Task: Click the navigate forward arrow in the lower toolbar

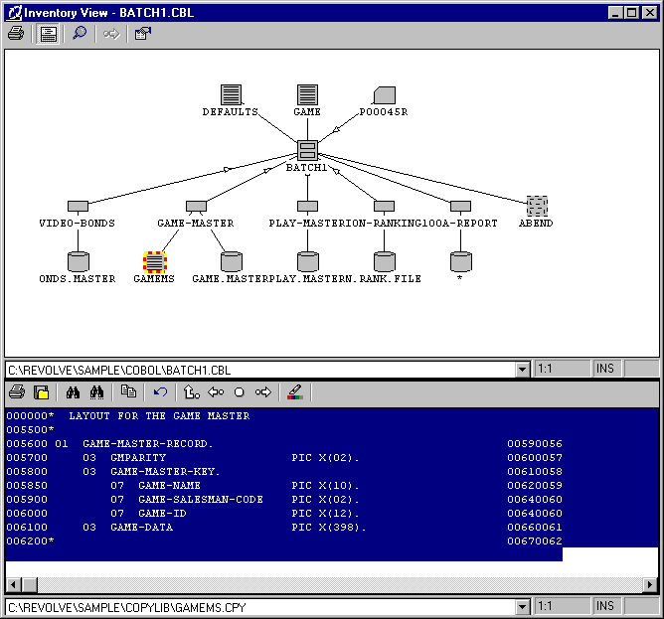Action: tap(262, 392)
